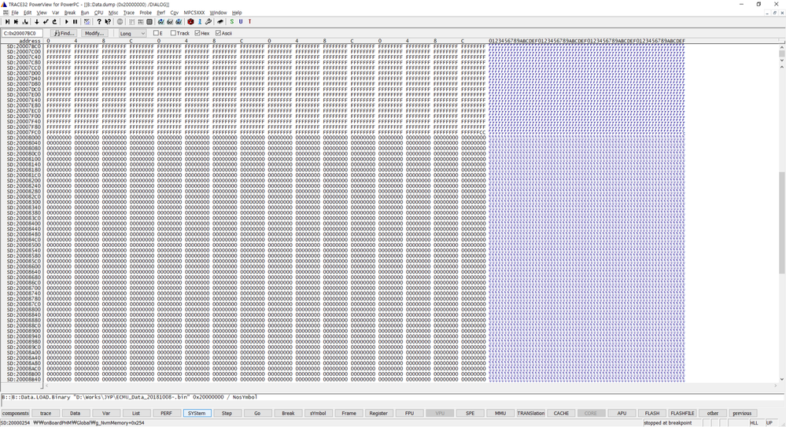Screen dimensions: 786x427
Task: Click the blue U toolbar icon
Action: click(x=241, y=21)
